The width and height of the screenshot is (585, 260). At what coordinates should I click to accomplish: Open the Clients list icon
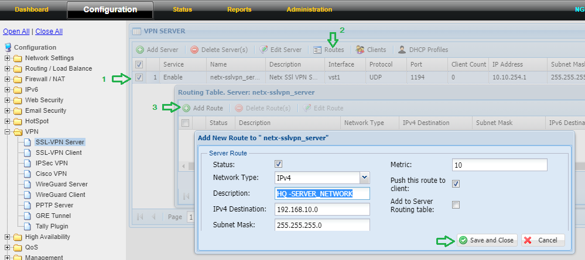[361, 50]
